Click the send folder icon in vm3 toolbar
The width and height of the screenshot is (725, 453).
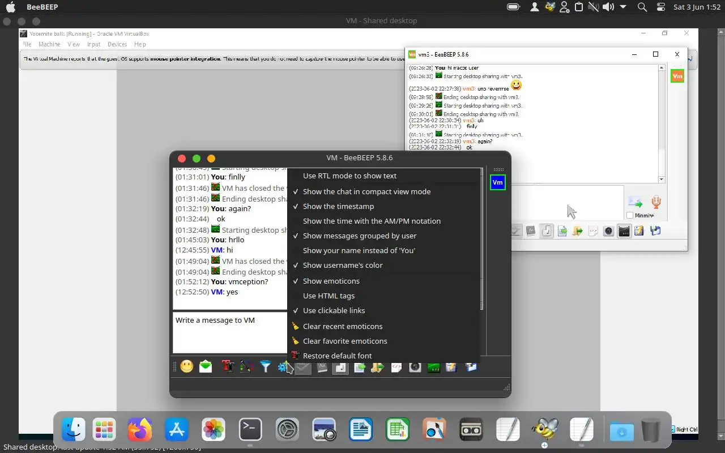578,231
